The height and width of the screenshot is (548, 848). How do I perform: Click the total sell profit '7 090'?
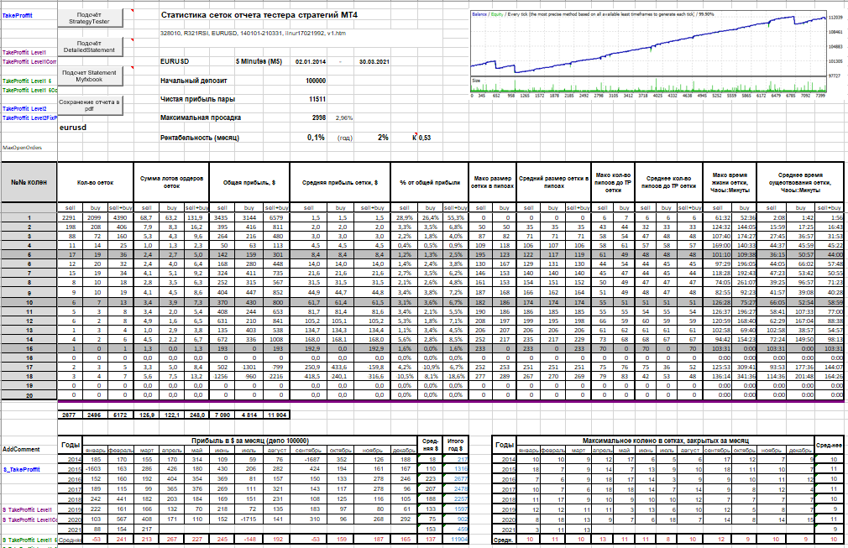[x=222, y=415]
